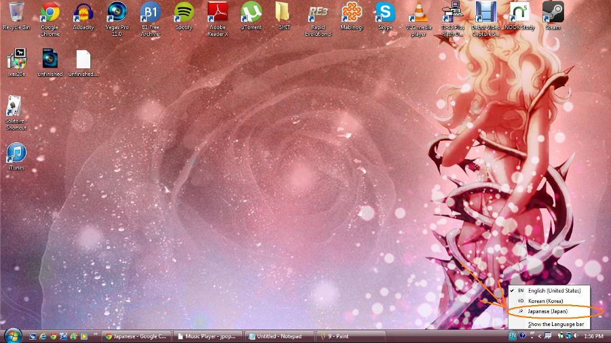
Task: Switch to Untitled - Notepad taskbar window
Action: click(278, 336)
